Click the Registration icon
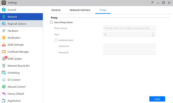Screen dimensions: 173x103 pos(4,101)
